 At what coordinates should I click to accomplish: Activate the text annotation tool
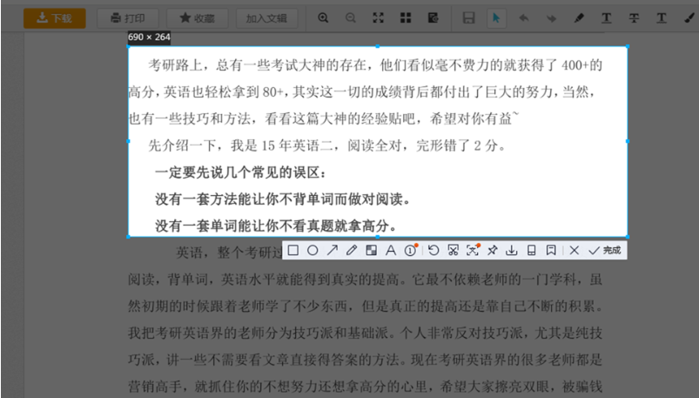(391, 250)
